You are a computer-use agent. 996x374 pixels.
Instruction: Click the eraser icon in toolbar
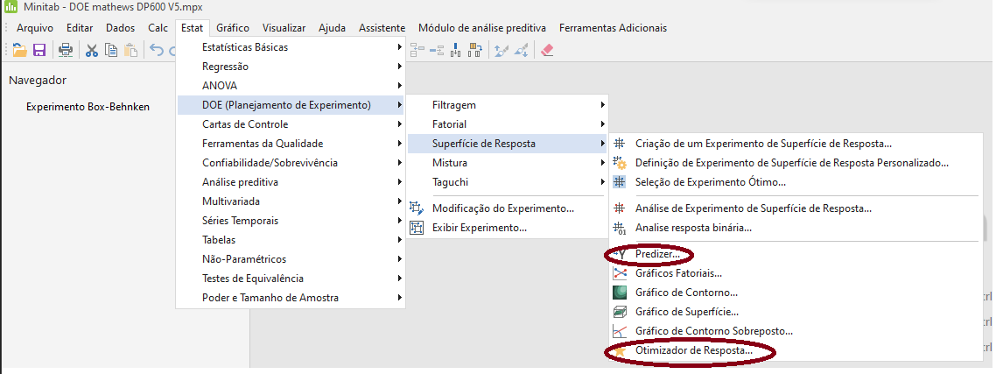548,50
